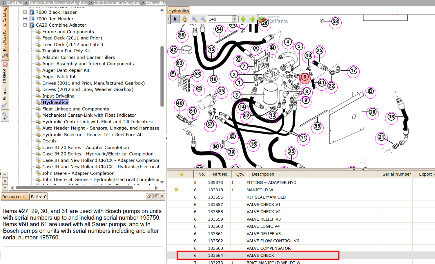The width and height of the screenshot is (435, 264).
Task: Open Transition Pan Poly Kit tree item
Action: click(66, 51)
